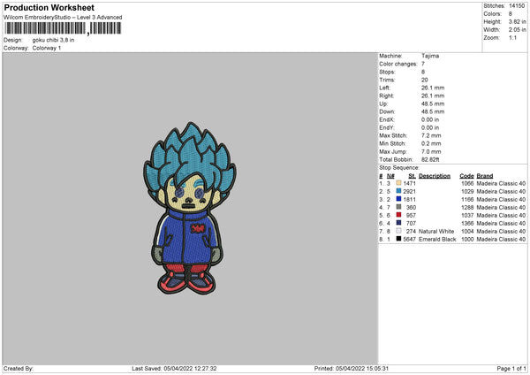Select the Natural White thread swatch
This screenshot has width=530, height=375.
click(398, 231)
